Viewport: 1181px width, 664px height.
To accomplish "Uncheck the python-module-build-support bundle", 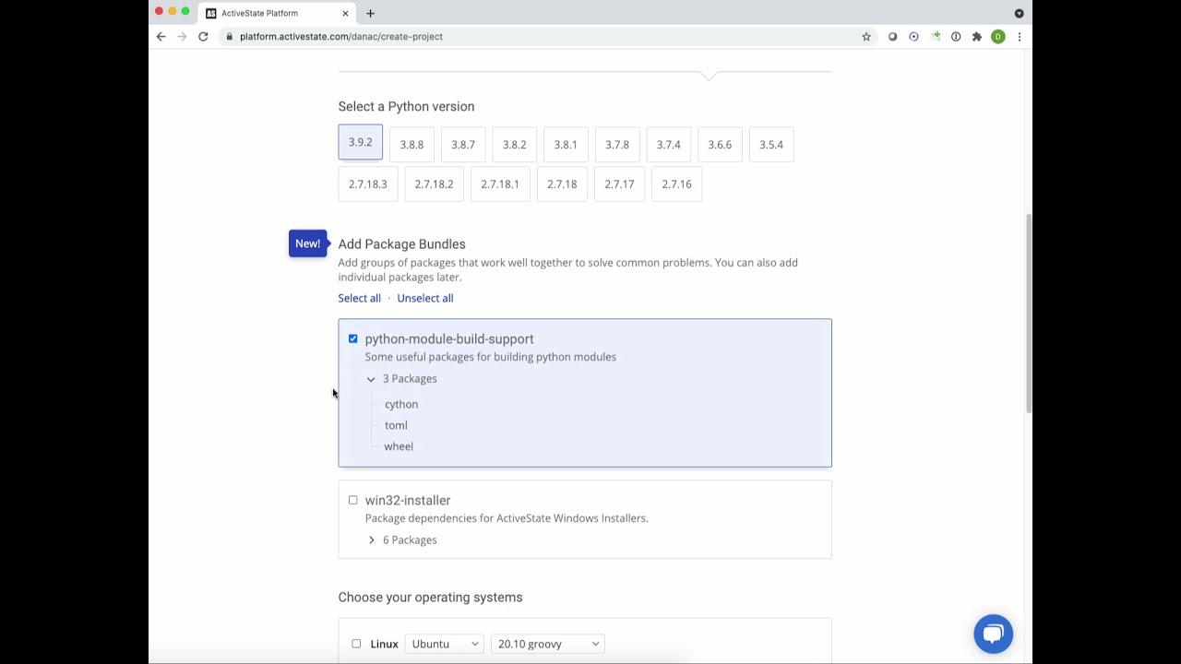I will tap(353, 338).
